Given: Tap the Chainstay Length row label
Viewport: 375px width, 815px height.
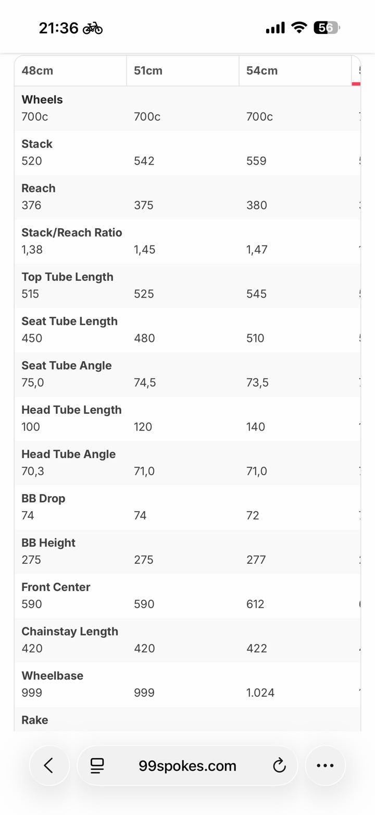Looking at the screenshot, I should pos(70,631).
